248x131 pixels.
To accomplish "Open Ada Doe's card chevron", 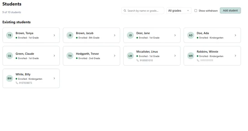I will point(235,35).
